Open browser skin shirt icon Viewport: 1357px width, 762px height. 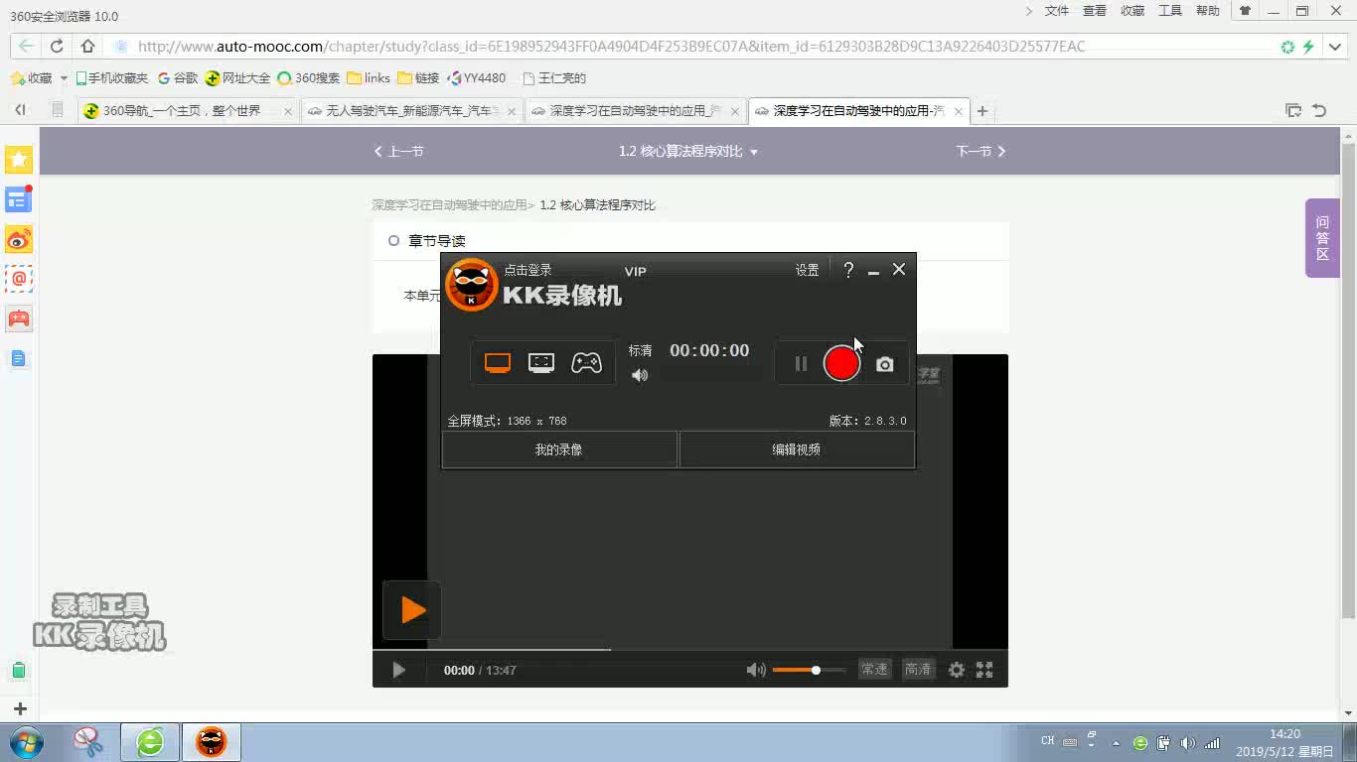1245,11
